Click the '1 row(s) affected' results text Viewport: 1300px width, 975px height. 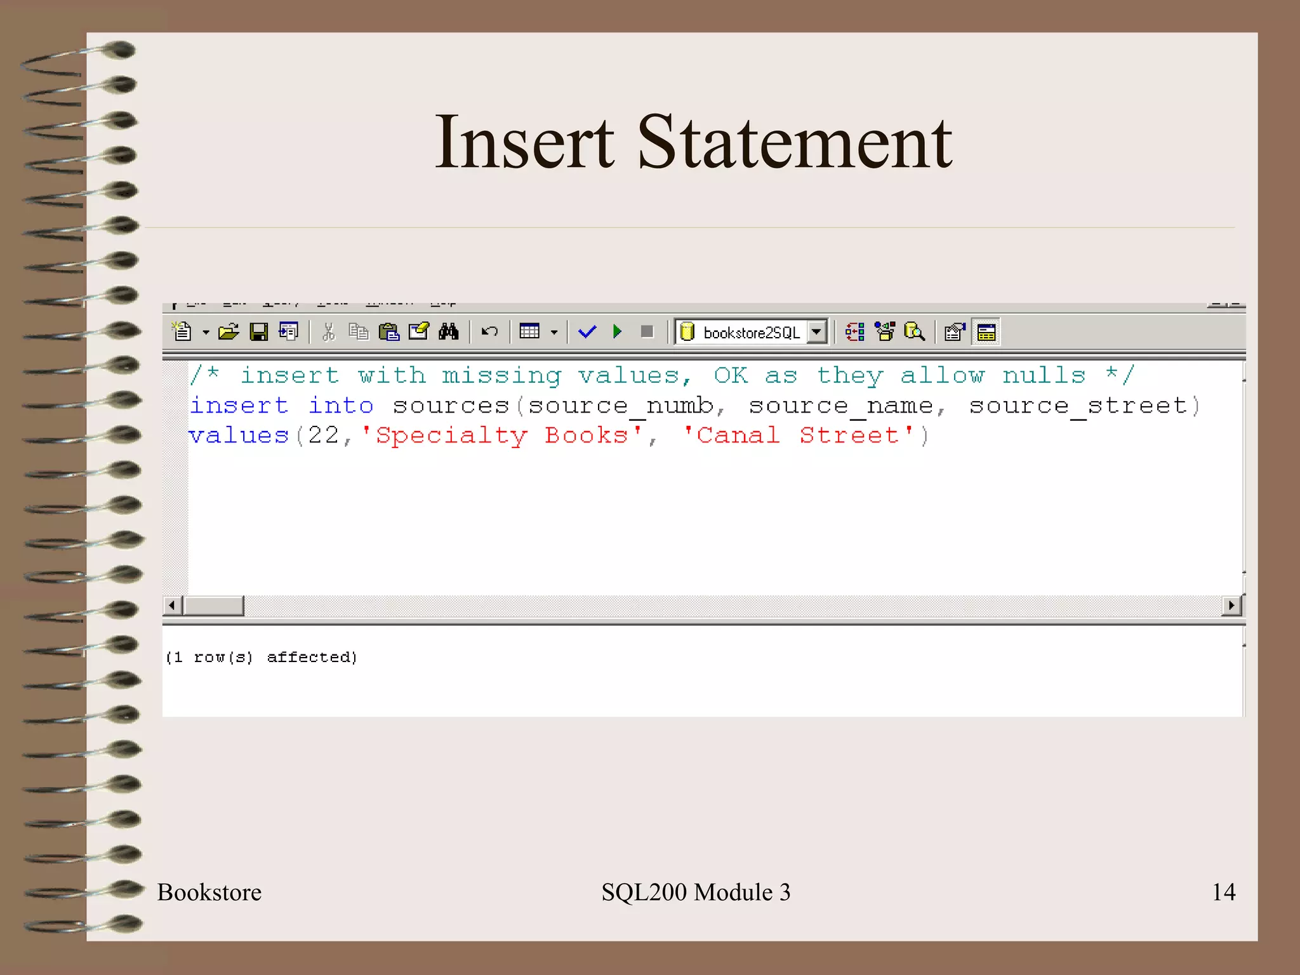[x=262, y=657]
